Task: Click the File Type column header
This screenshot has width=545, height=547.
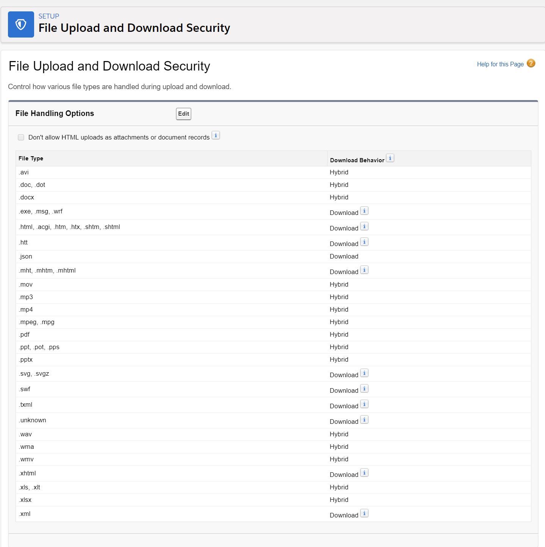Action: 31,158
